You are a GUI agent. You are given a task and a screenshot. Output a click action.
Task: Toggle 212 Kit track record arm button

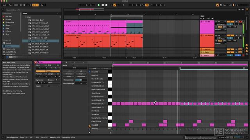[x=240, y=22]
